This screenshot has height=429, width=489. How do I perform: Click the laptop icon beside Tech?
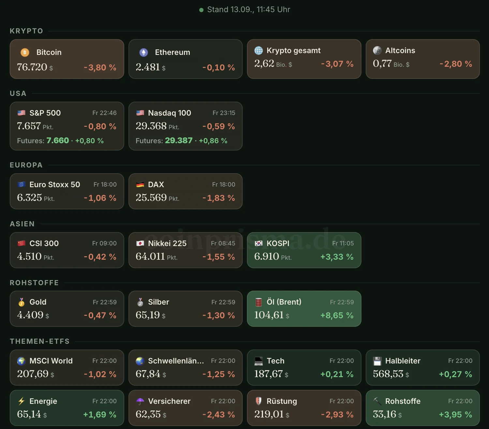[259, 361]
